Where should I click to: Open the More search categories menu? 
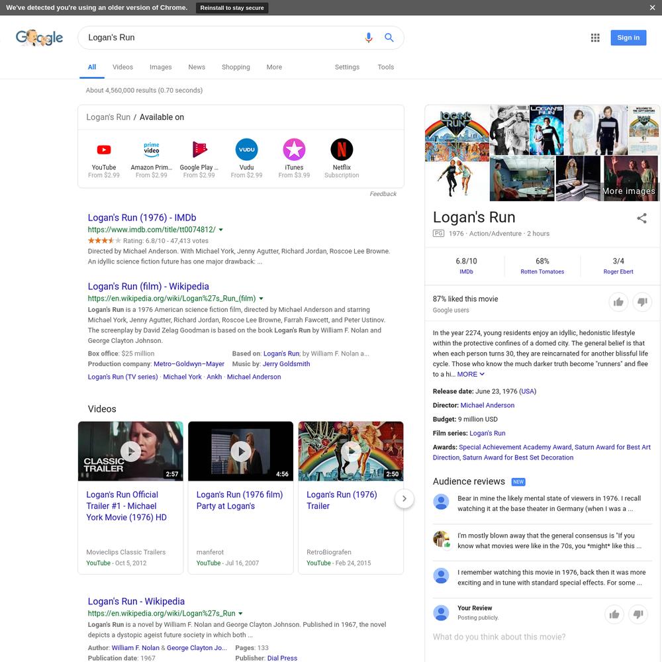tap(274, 67)
